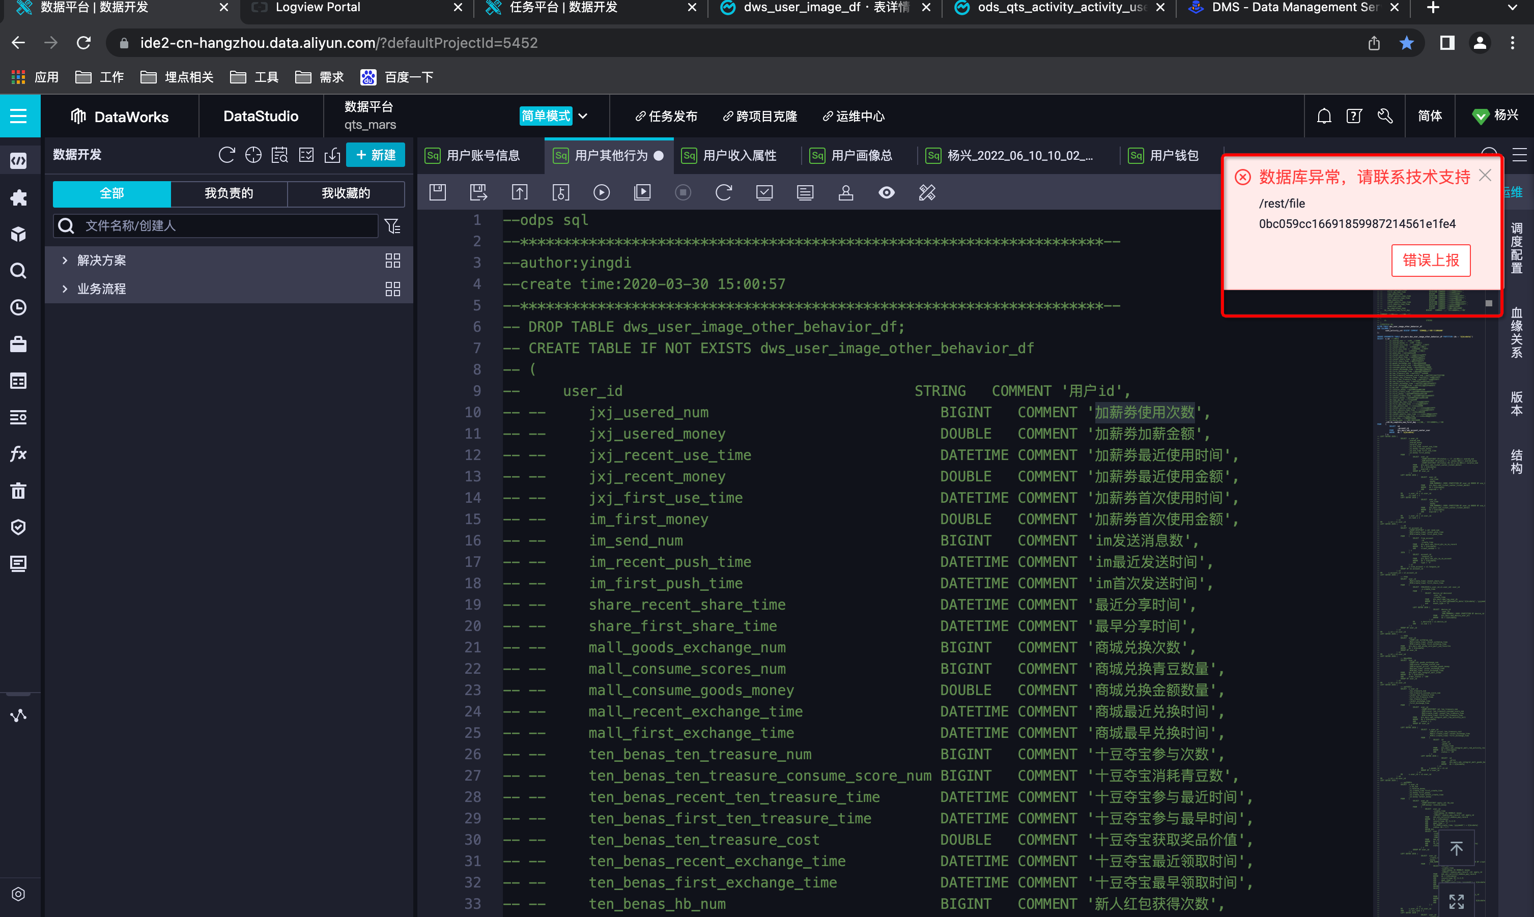The image size is (1534, 917).
Task: Expand the 业务流程 tree node
Action: coord(65,289)
